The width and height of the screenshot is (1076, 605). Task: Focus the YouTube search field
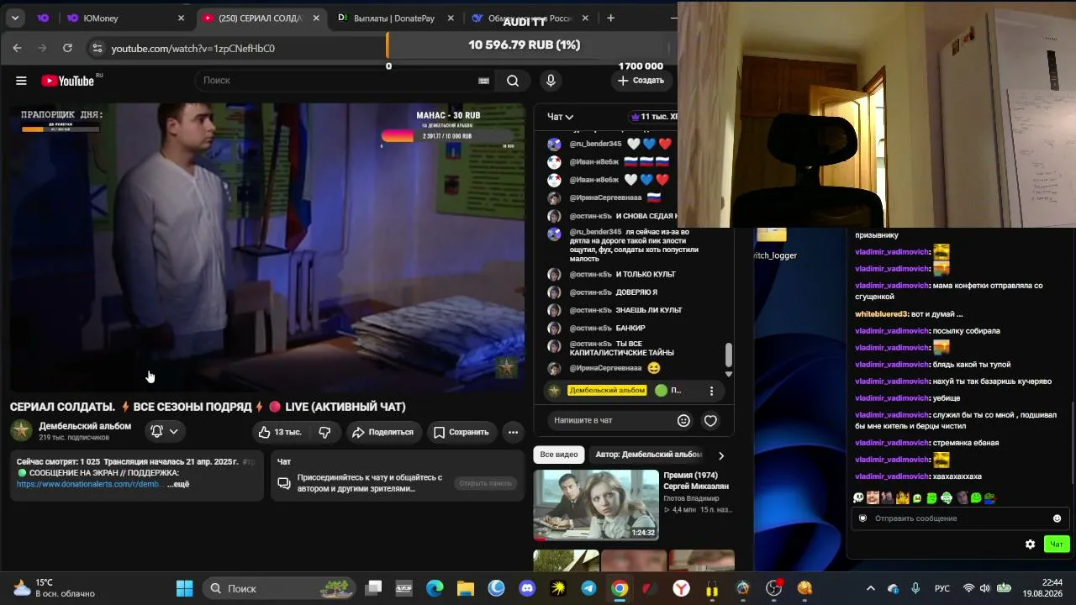pos(336,81)
